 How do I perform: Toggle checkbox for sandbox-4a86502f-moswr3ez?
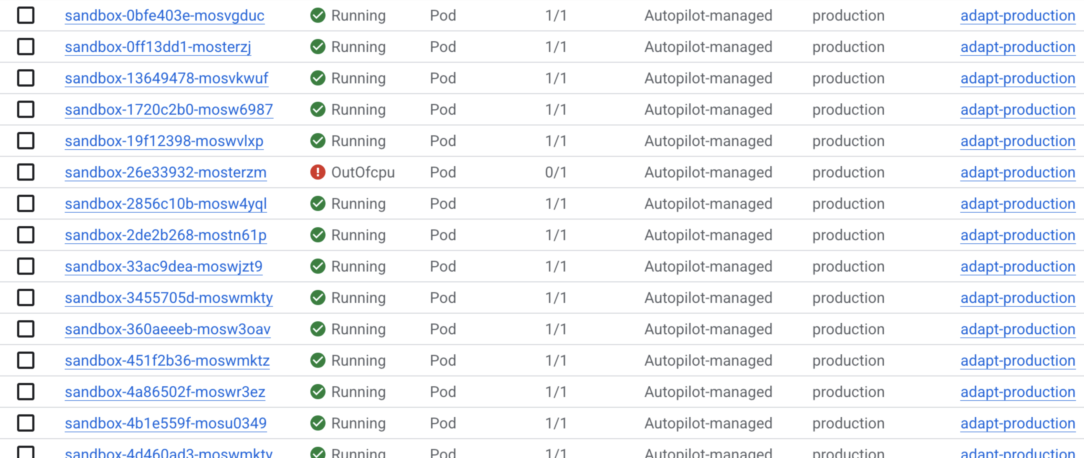(26, 392)
